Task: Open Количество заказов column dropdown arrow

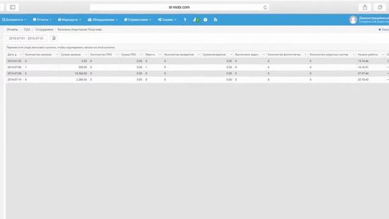Action: tap(57, 55)
